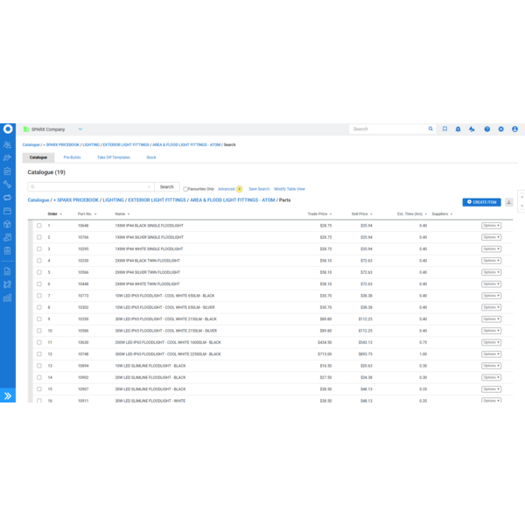
Task: Open the SPARX Company dropdown
Action: coord(80,129)
